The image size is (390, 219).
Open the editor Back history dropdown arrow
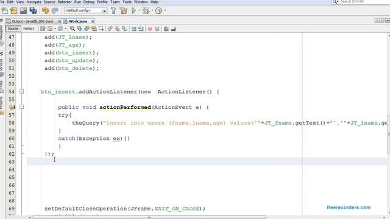tap(55, 29)
